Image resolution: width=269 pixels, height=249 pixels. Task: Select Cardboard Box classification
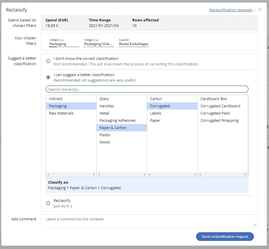point(214,99)
